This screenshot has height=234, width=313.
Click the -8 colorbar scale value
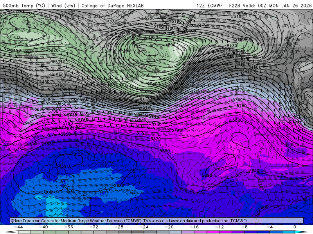click(245, 227)
